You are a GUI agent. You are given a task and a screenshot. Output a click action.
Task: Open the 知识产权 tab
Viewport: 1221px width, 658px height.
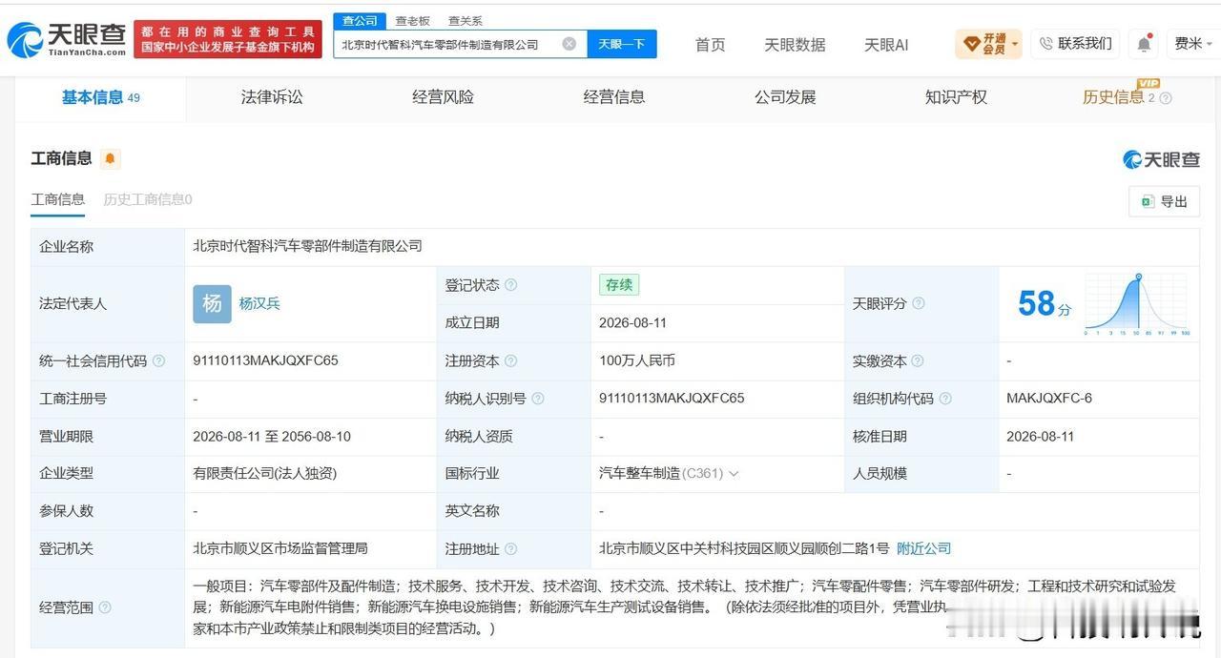956,97
